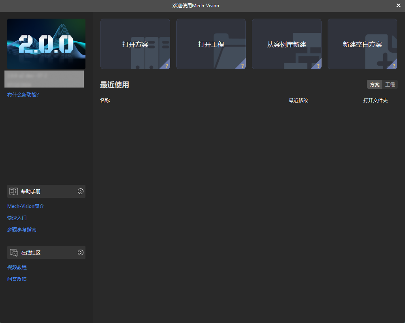This screenshot has width=405, height=323.
Task: Click help question mark on 新建空白方案 card
Action: pos(394,66)
